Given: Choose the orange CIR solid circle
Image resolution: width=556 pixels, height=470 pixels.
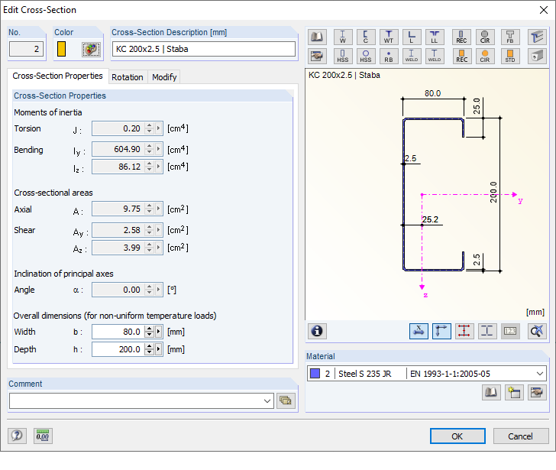Looking at the screenshot, I should coord(485,56).
